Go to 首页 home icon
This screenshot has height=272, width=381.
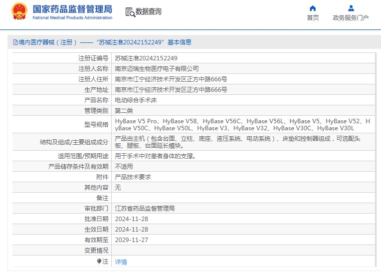click(313, 8)
